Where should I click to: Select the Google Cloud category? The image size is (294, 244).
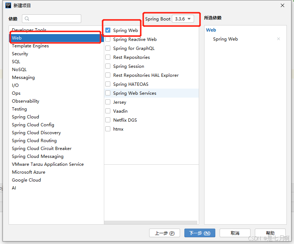click(56, 180)
